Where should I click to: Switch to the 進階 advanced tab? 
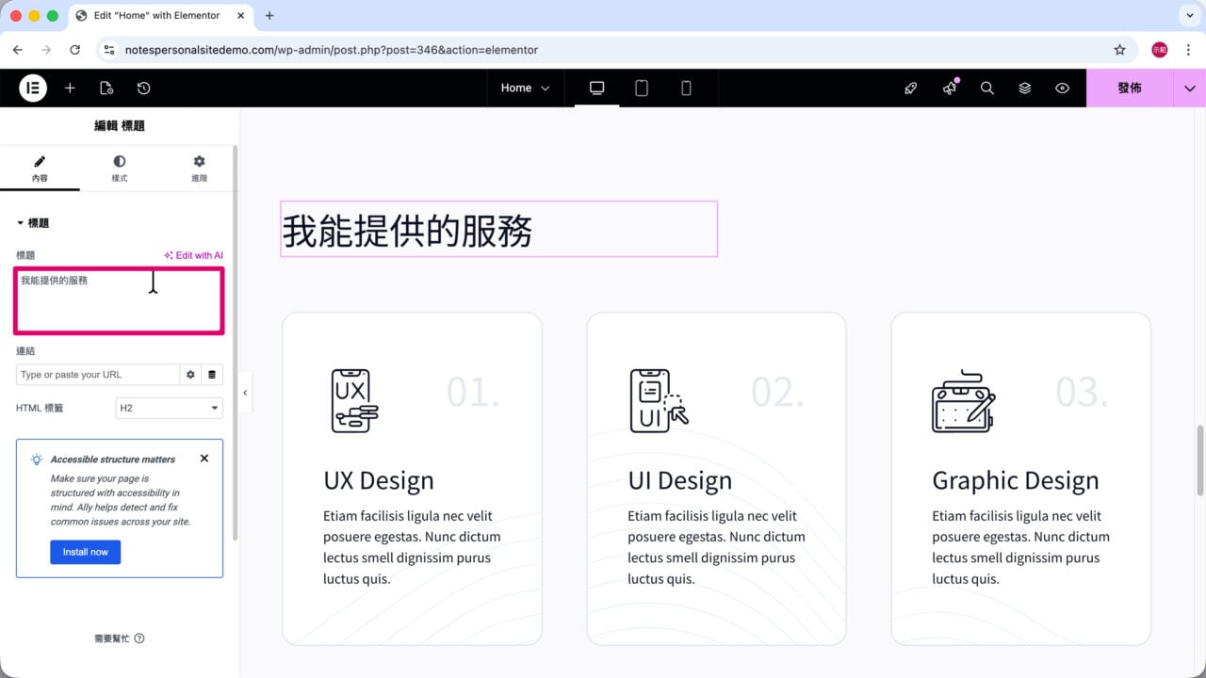[199, 169]
